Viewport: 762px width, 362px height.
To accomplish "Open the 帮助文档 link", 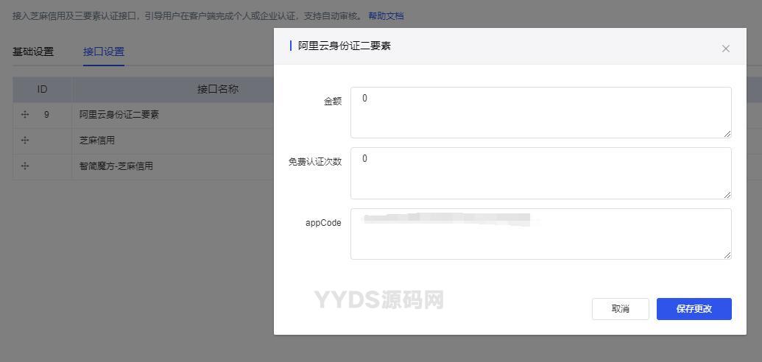I will click(386, 15).
